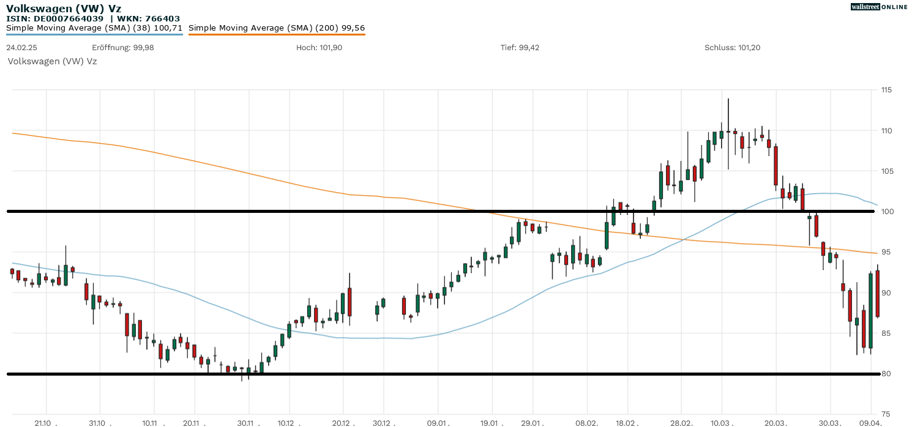912x427 pixels.
Task: Click the grey Volkswagen (VW) Vz chart subtitle
Action: click(x=52, y=61)
